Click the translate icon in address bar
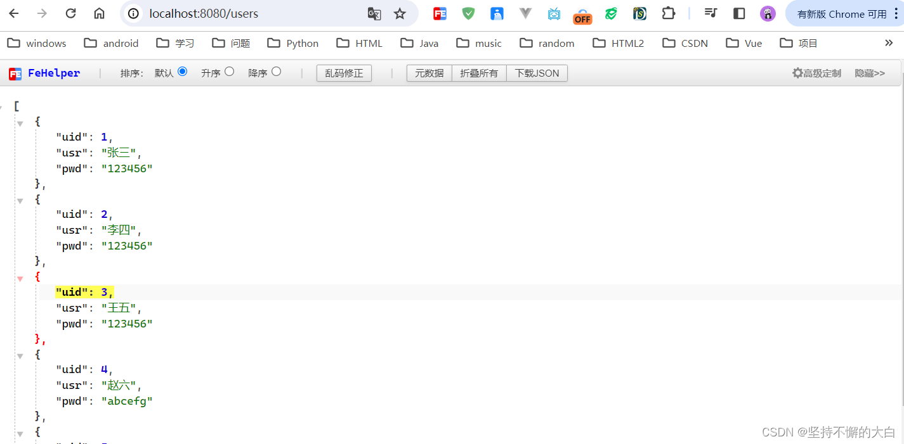Image resolution: width=904 pixels, height=444 pixels. coord(374,13)
